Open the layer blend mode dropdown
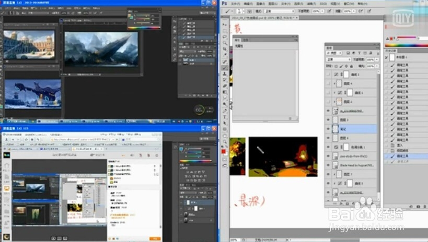Viewport: 428px width, 242px height. point(339,59)
